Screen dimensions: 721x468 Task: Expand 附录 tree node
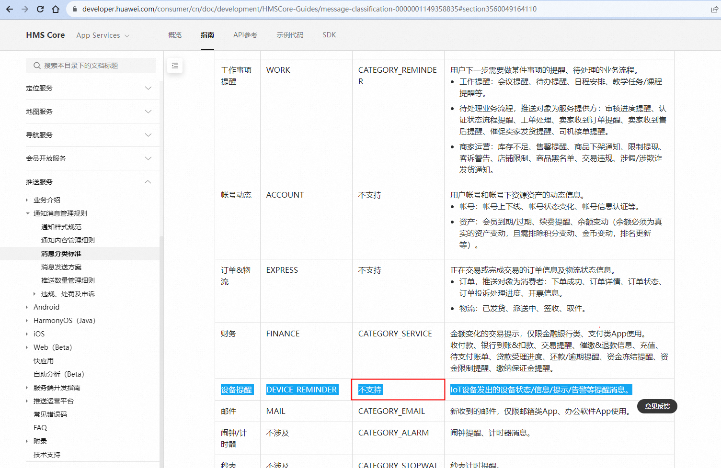27,441
